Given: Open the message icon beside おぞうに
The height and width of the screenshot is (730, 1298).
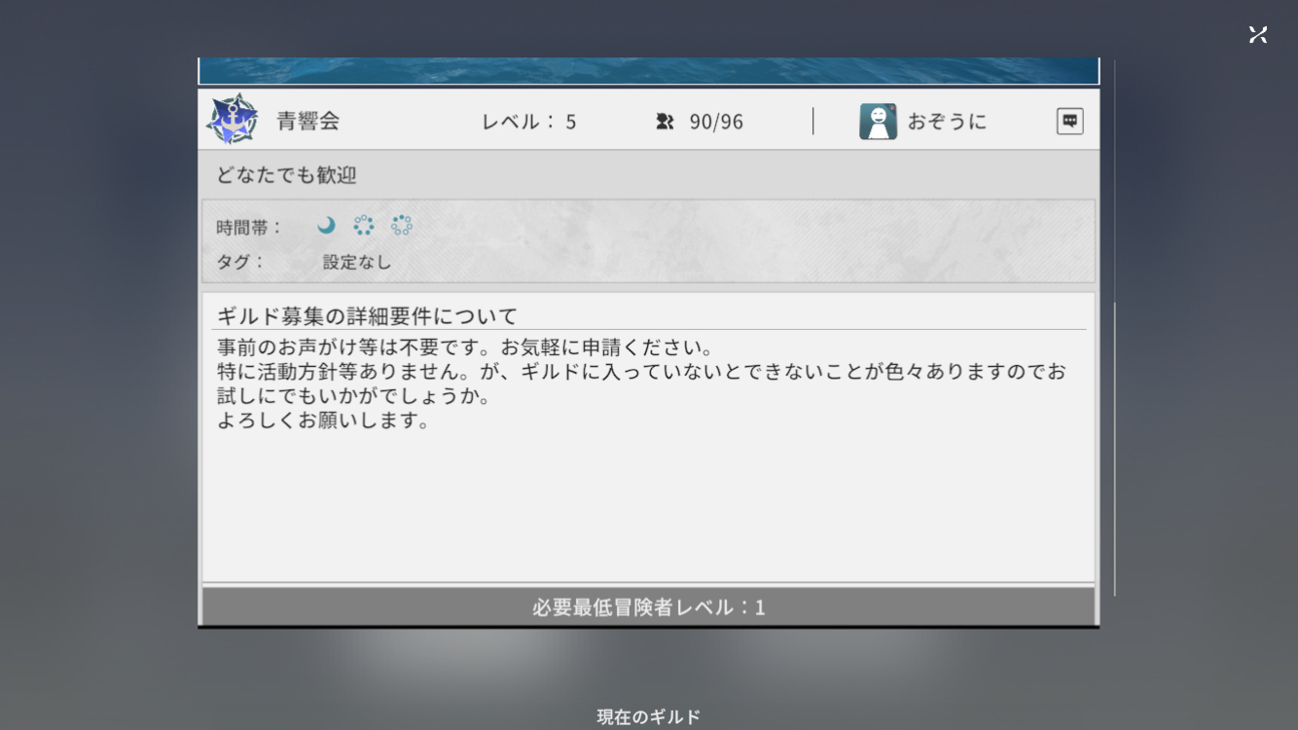Looking at the screenshot, I should (x=1069, y=121).
